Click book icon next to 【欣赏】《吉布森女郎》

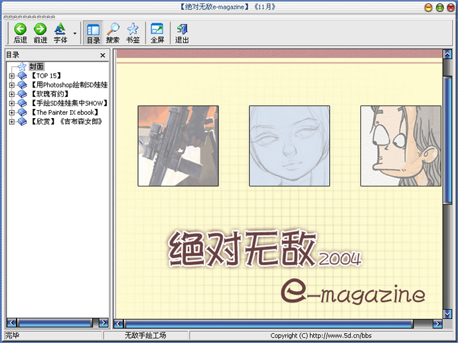[22, 121]
